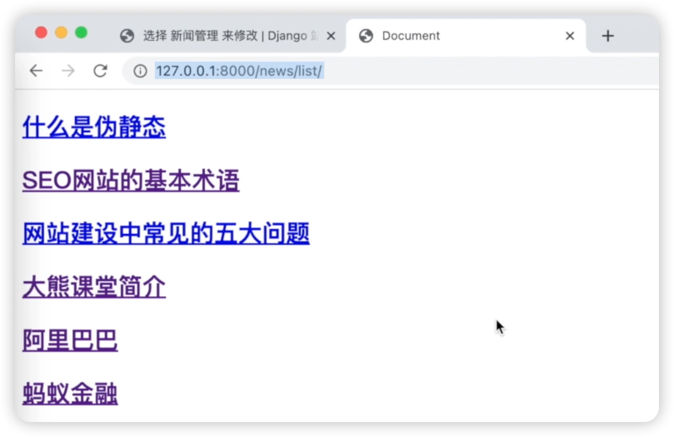The width and height of the screenshot is (674, 437).
Task: Click the globe favicon on the Django tab
Action: click(127, 36)
